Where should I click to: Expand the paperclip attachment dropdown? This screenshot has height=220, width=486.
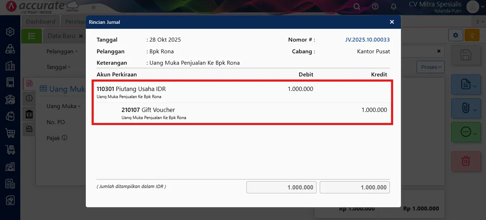click(x=466, y=108)
